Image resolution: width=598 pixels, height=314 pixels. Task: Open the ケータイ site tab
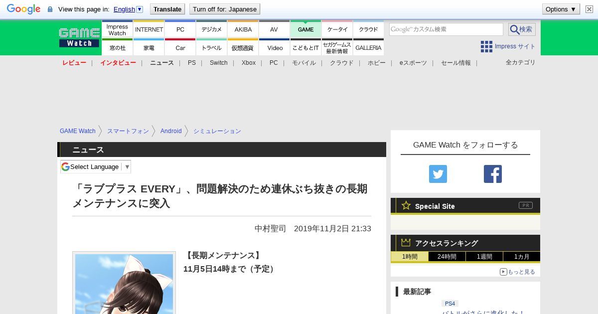(337, 29)
